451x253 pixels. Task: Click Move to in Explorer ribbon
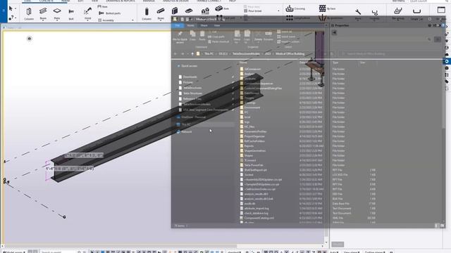pos(237,37)
